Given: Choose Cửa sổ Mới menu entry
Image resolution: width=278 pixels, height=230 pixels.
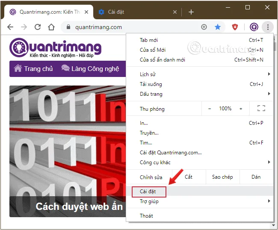Looking at the screenshot, I should (x=200, y=50).
